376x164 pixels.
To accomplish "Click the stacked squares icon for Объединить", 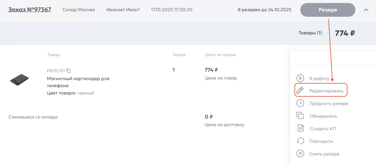I will (300, 116).
